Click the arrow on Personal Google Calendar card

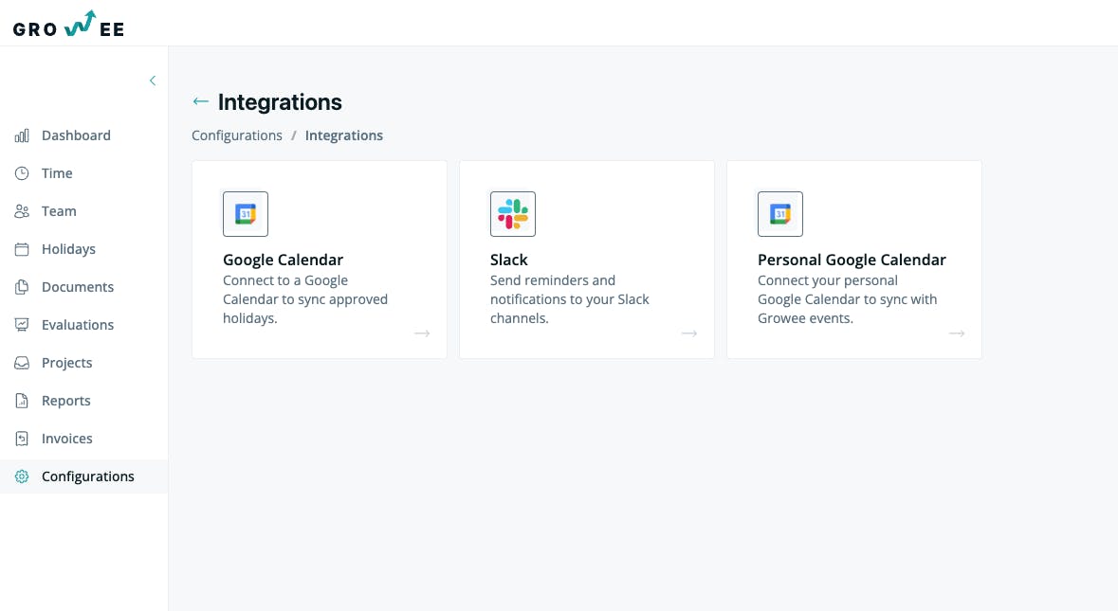957,333
